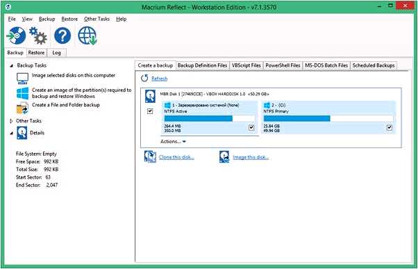The image size is (418, 269).
Task: Click the Macrium Reflect title bar logo icon
Action: pos(8,6)
